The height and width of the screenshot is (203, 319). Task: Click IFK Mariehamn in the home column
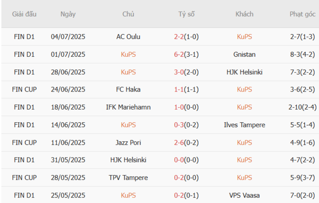[129, 107]
